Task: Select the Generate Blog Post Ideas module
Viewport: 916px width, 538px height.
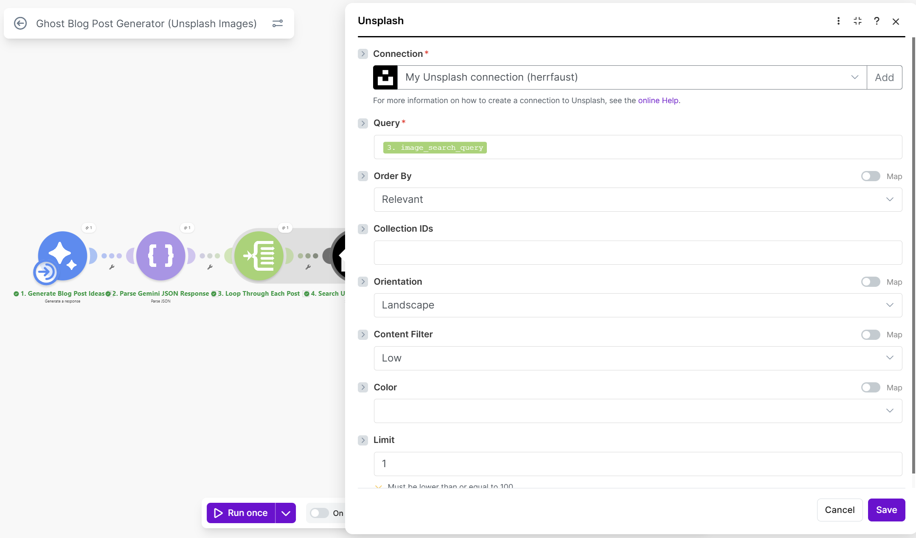Action: [62, 256]
